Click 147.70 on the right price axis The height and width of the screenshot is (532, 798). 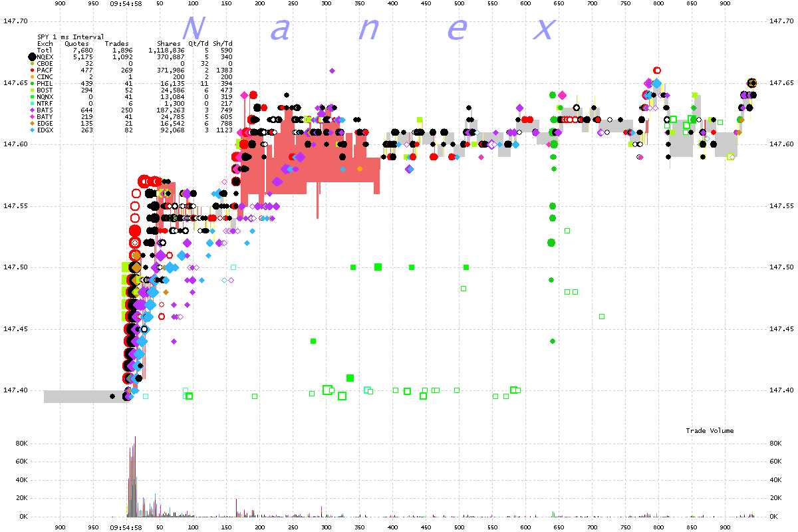pos(781,21)
